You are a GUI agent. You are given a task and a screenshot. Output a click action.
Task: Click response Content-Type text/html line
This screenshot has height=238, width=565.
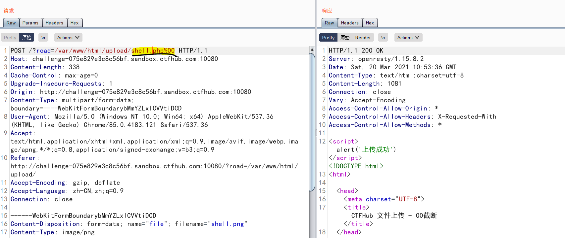tap(396, 75)
